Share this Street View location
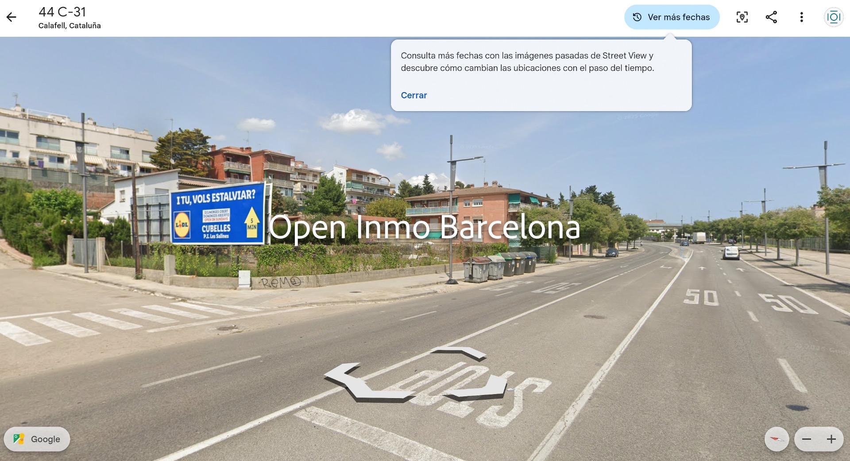 (771, 17)
